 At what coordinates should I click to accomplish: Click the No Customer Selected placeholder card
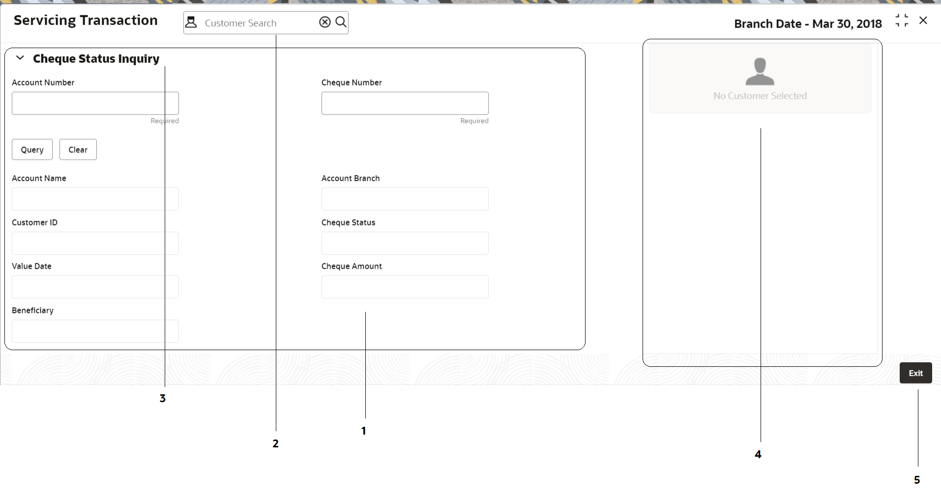[760, 79]
